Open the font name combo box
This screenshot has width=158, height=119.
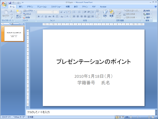(x=45, y=12)
